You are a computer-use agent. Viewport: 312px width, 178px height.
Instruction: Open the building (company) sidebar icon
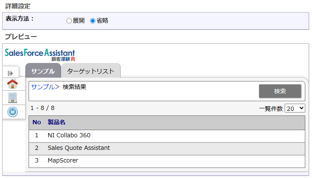(13, 98)
